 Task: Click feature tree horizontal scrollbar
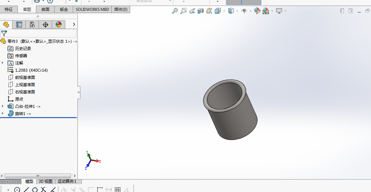click(x=38, y=176)
